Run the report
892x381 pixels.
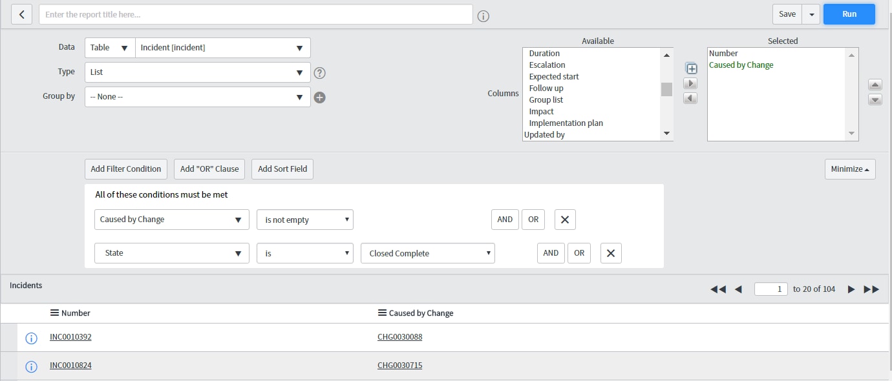849,14
